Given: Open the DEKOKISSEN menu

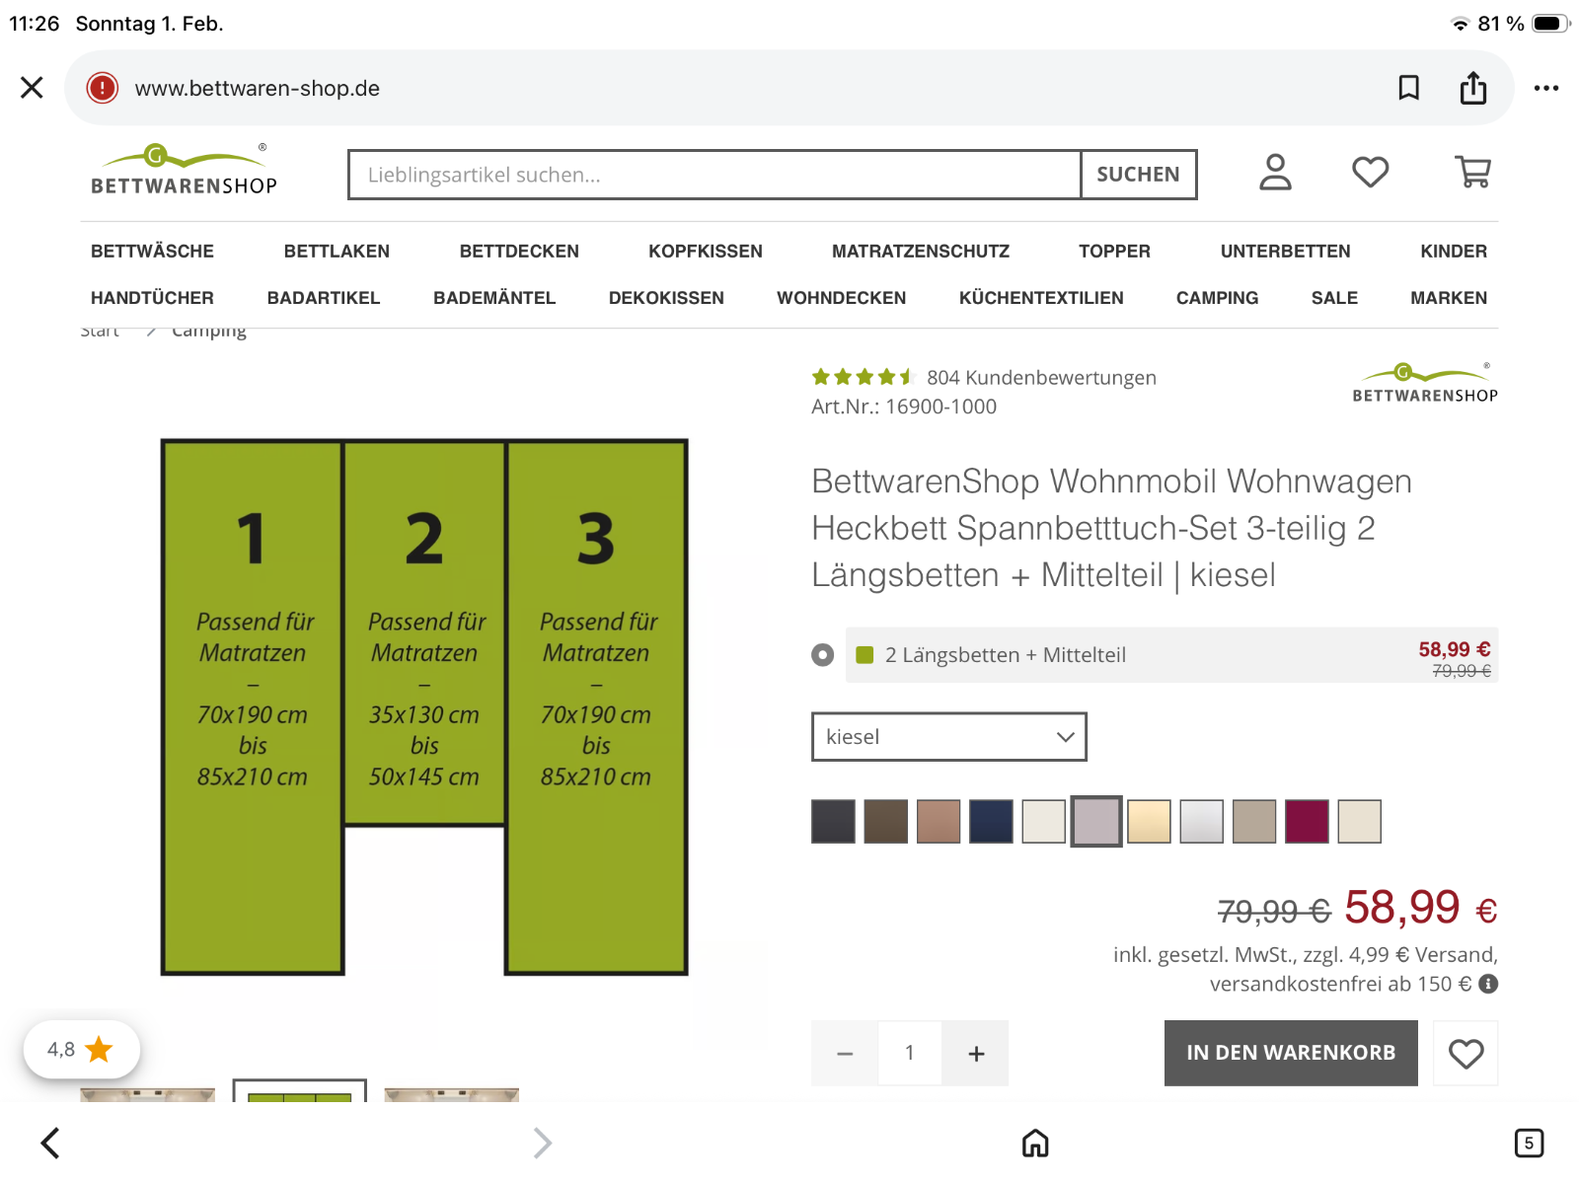Looking at the screenshot, I should click(666, 298).
